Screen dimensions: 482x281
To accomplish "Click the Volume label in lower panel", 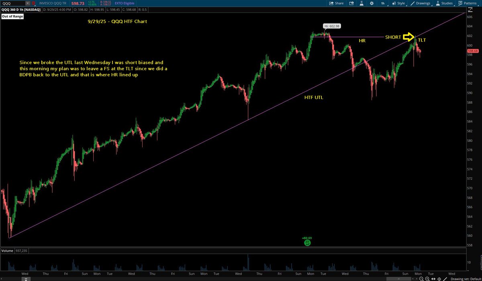I will click(x=7, y=250).
